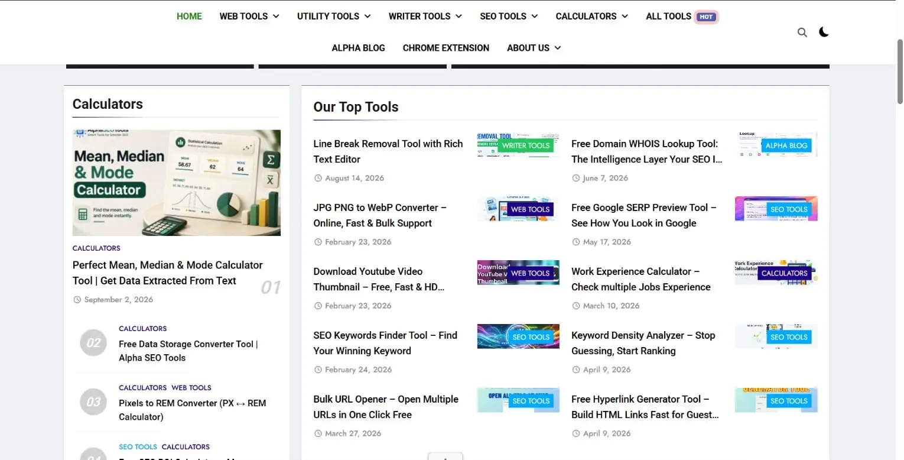Open the SEO Tools dropdown menu

[x=509, y=17]
